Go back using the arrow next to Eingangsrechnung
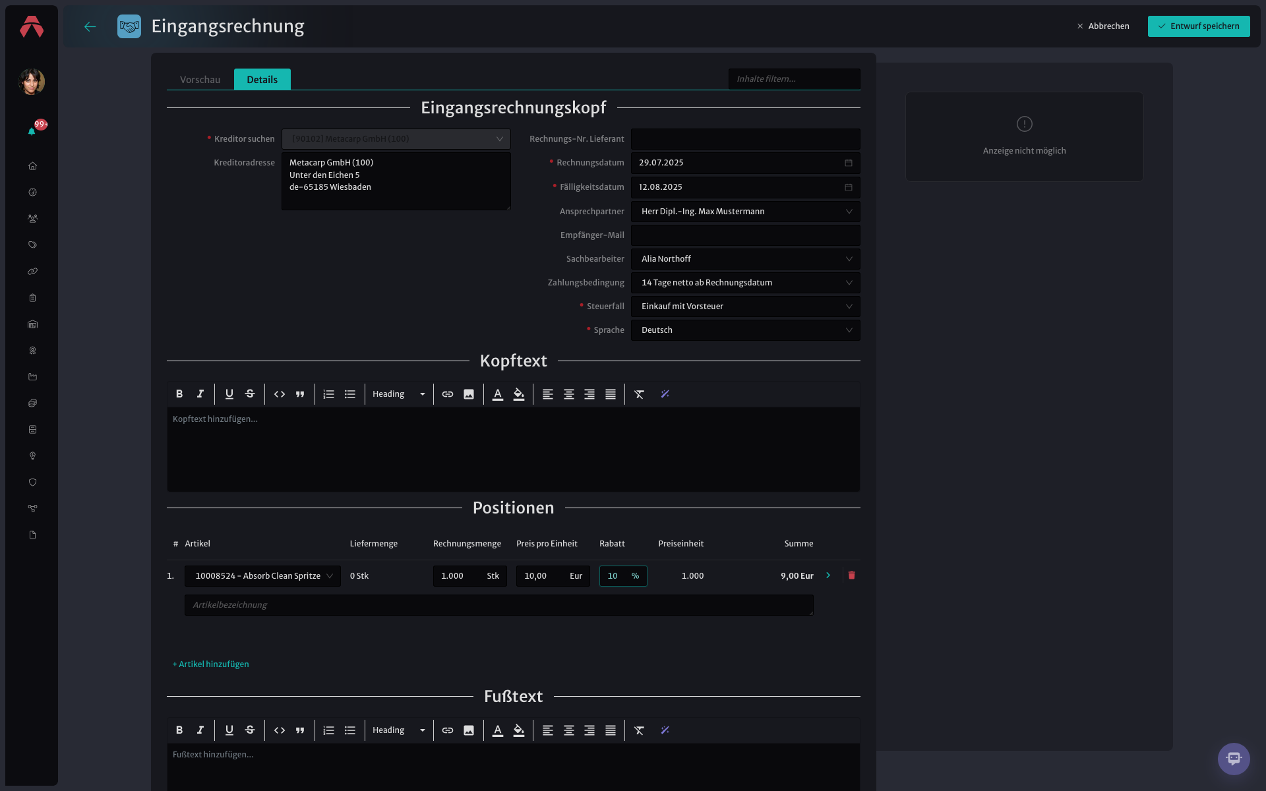Viewport: 1266px width, 791px height. pos(90,26)
